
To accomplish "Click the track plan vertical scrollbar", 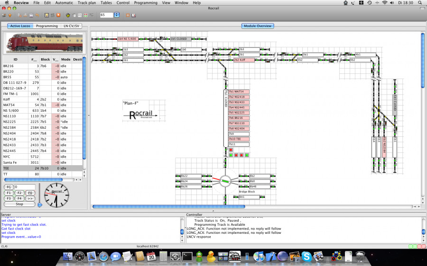I will click(423, 60).
